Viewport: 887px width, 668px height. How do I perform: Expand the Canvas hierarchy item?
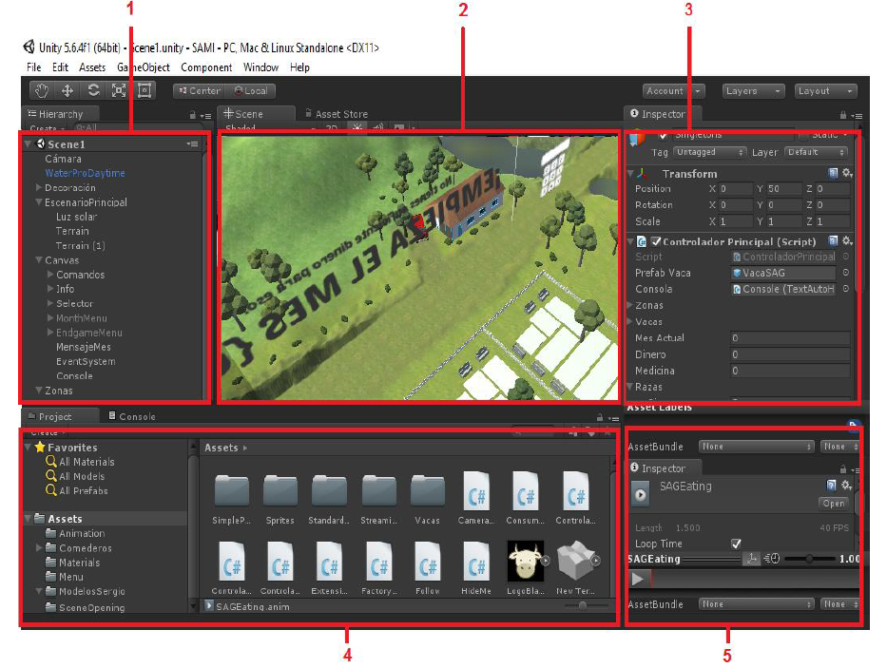(37, 259)
